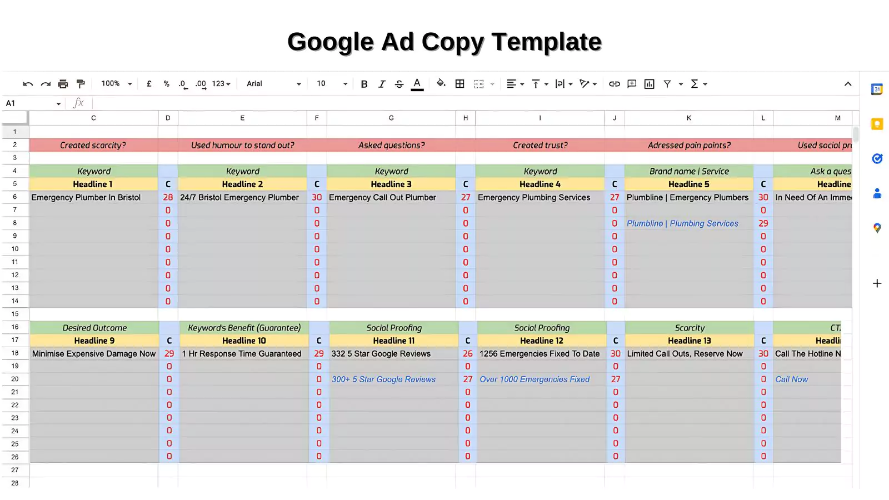Click the 'Asked questions?' cell
The height and width of the screenshot is (500, 889).
click(391, 145)
